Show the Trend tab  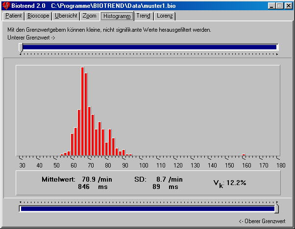click(x=144, y=16)
